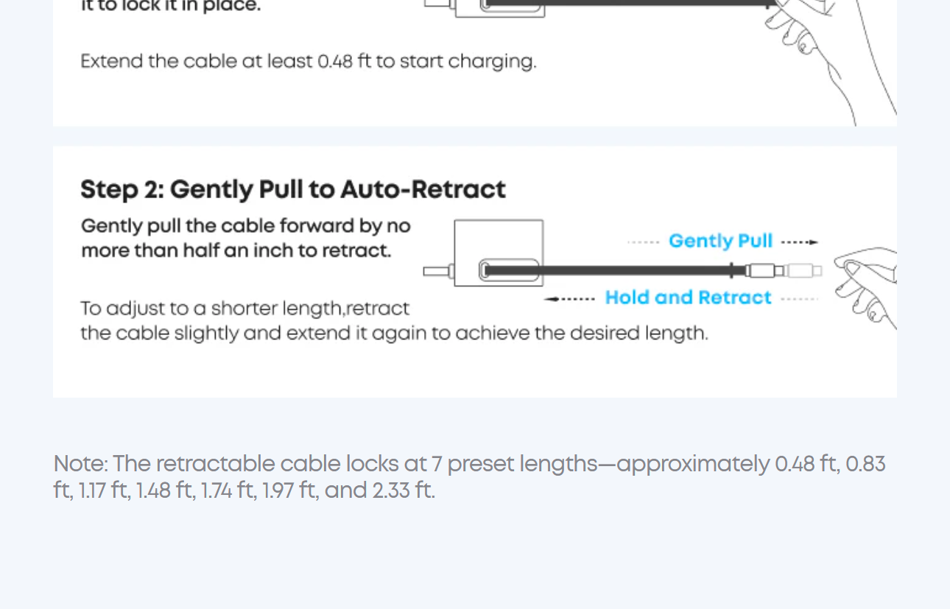Click the right-pointing arrow beside Gently Pull

tap(801, 242)
